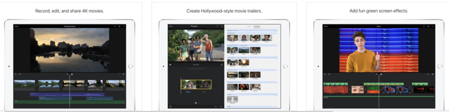The image size is (449, 112).
Task: Skip to beginning in Neon timeline
Action: pyautogui.click(x=377, y=74)
